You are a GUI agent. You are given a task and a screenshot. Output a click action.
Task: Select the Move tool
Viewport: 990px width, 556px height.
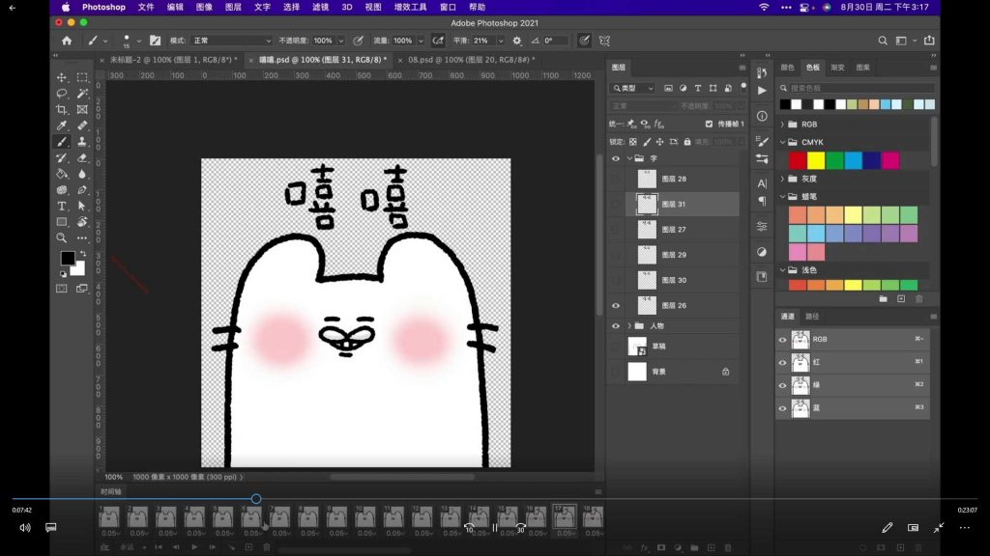pyautogui.click(x=62, y=77)
